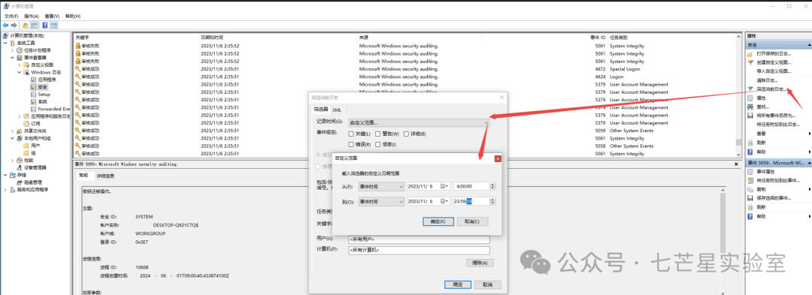Click the 任务计划程序 clock icon in tree

[20, 50]
